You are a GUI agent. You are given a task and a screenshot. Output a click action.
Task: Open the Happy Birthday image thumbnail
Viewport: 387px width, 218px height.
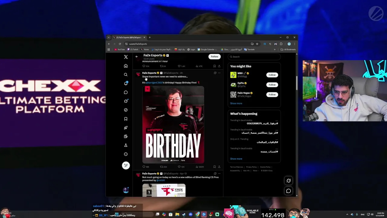coord(173,125)
